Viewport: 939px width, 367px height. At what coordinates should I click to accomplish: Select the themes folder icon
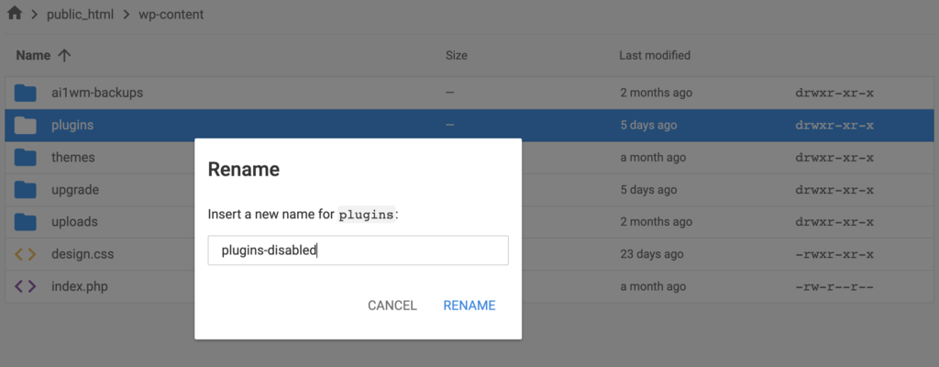pyautogui.click(x=26, y=157)
